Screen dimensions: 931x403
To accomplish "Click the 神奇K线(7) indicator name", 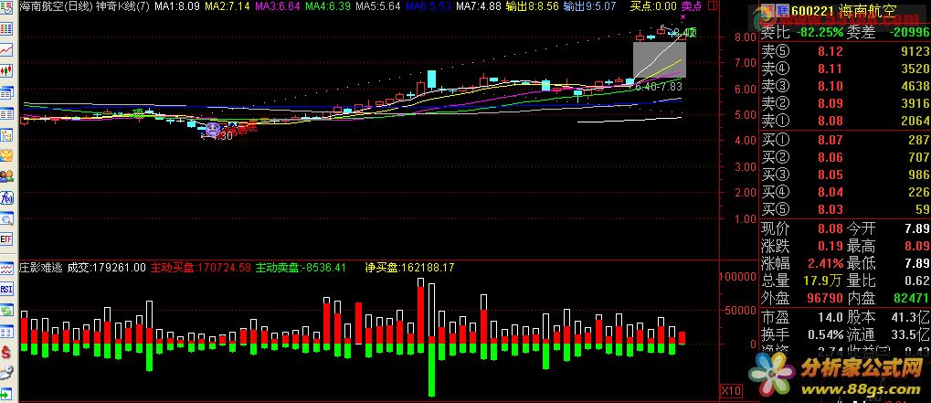I will 122,6.
